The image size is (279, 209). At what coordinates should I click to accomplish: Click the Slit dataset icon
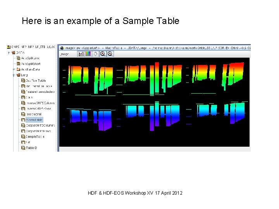pyautogui.click(x=23, y=142)
